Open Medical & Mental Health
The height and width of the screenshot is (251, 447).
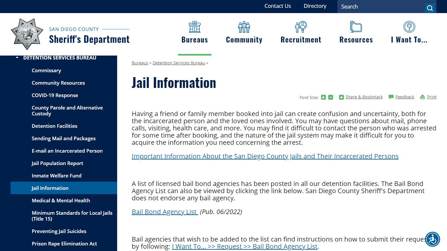click(61, 200)
